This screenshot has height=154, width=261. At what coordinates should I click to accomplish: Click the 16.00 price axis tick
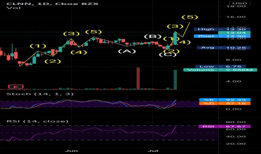tap(236, 17)
